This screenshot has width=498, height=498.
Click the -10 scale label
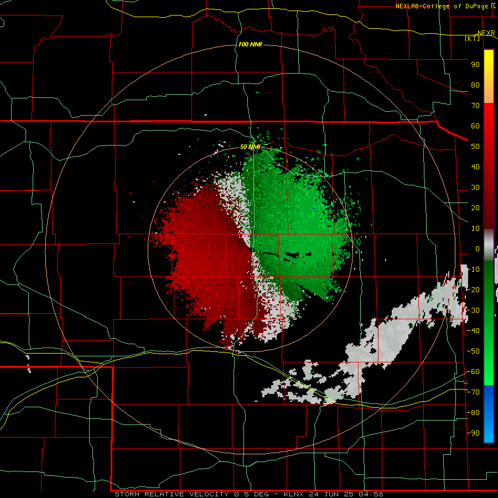(474, 269)
